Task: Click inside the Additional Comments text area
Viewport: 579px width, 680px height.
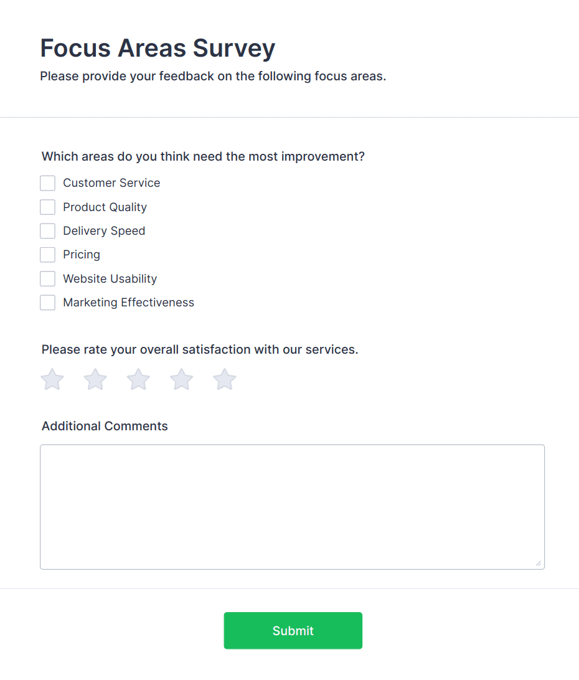Action: click(292, 506)
